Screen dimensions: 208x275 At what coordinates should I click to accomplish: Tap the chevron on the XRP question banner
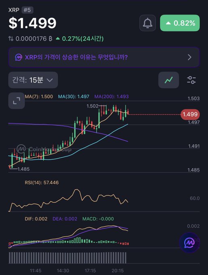[189, 57]
